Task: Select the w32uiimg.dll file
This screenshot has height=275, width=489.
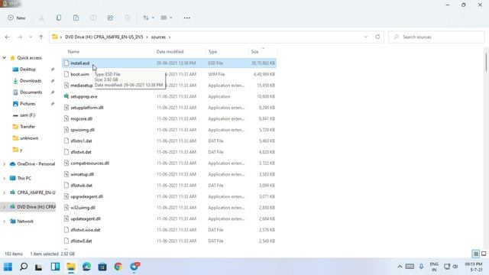Action: coord(83,208)
